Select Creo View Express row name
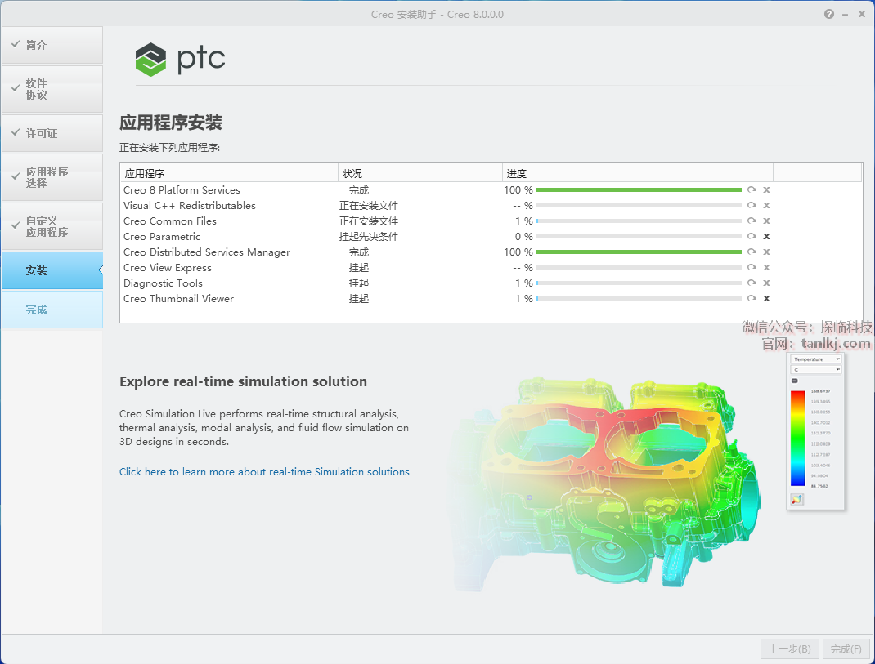Viewport: 875px width, 664px height. pos(168,268)
